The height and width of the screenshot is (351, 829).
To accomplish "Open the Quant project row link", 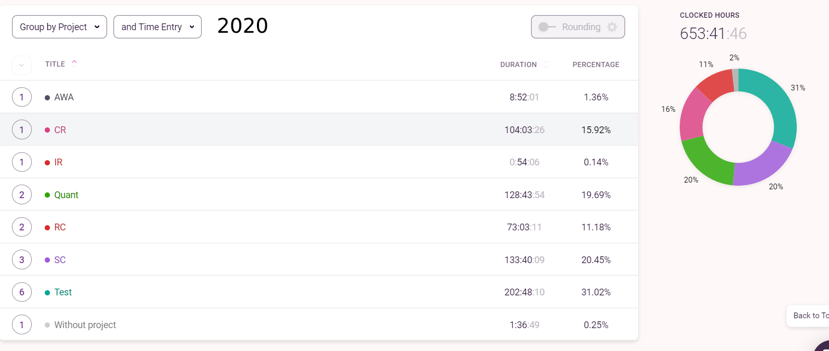I will coord(66,195).
